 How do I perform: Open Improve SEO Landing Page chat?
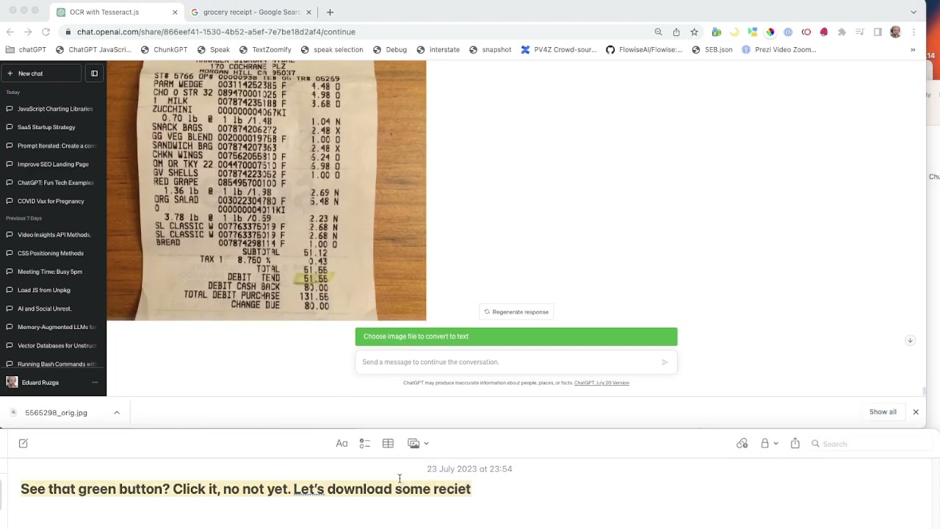(53, 164)
